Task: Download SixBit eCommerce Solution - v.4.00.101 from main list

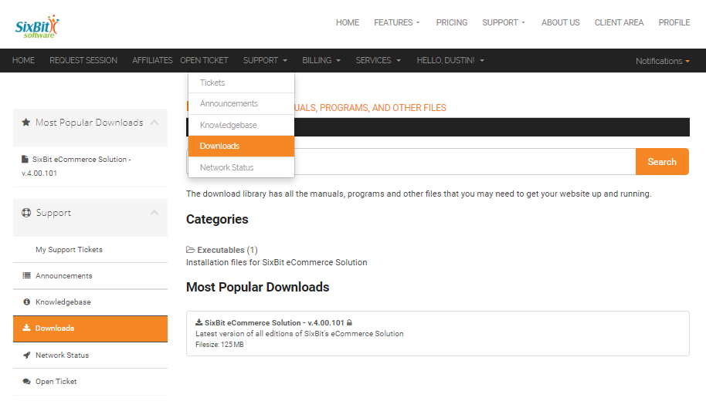Action: pos(274,323)
